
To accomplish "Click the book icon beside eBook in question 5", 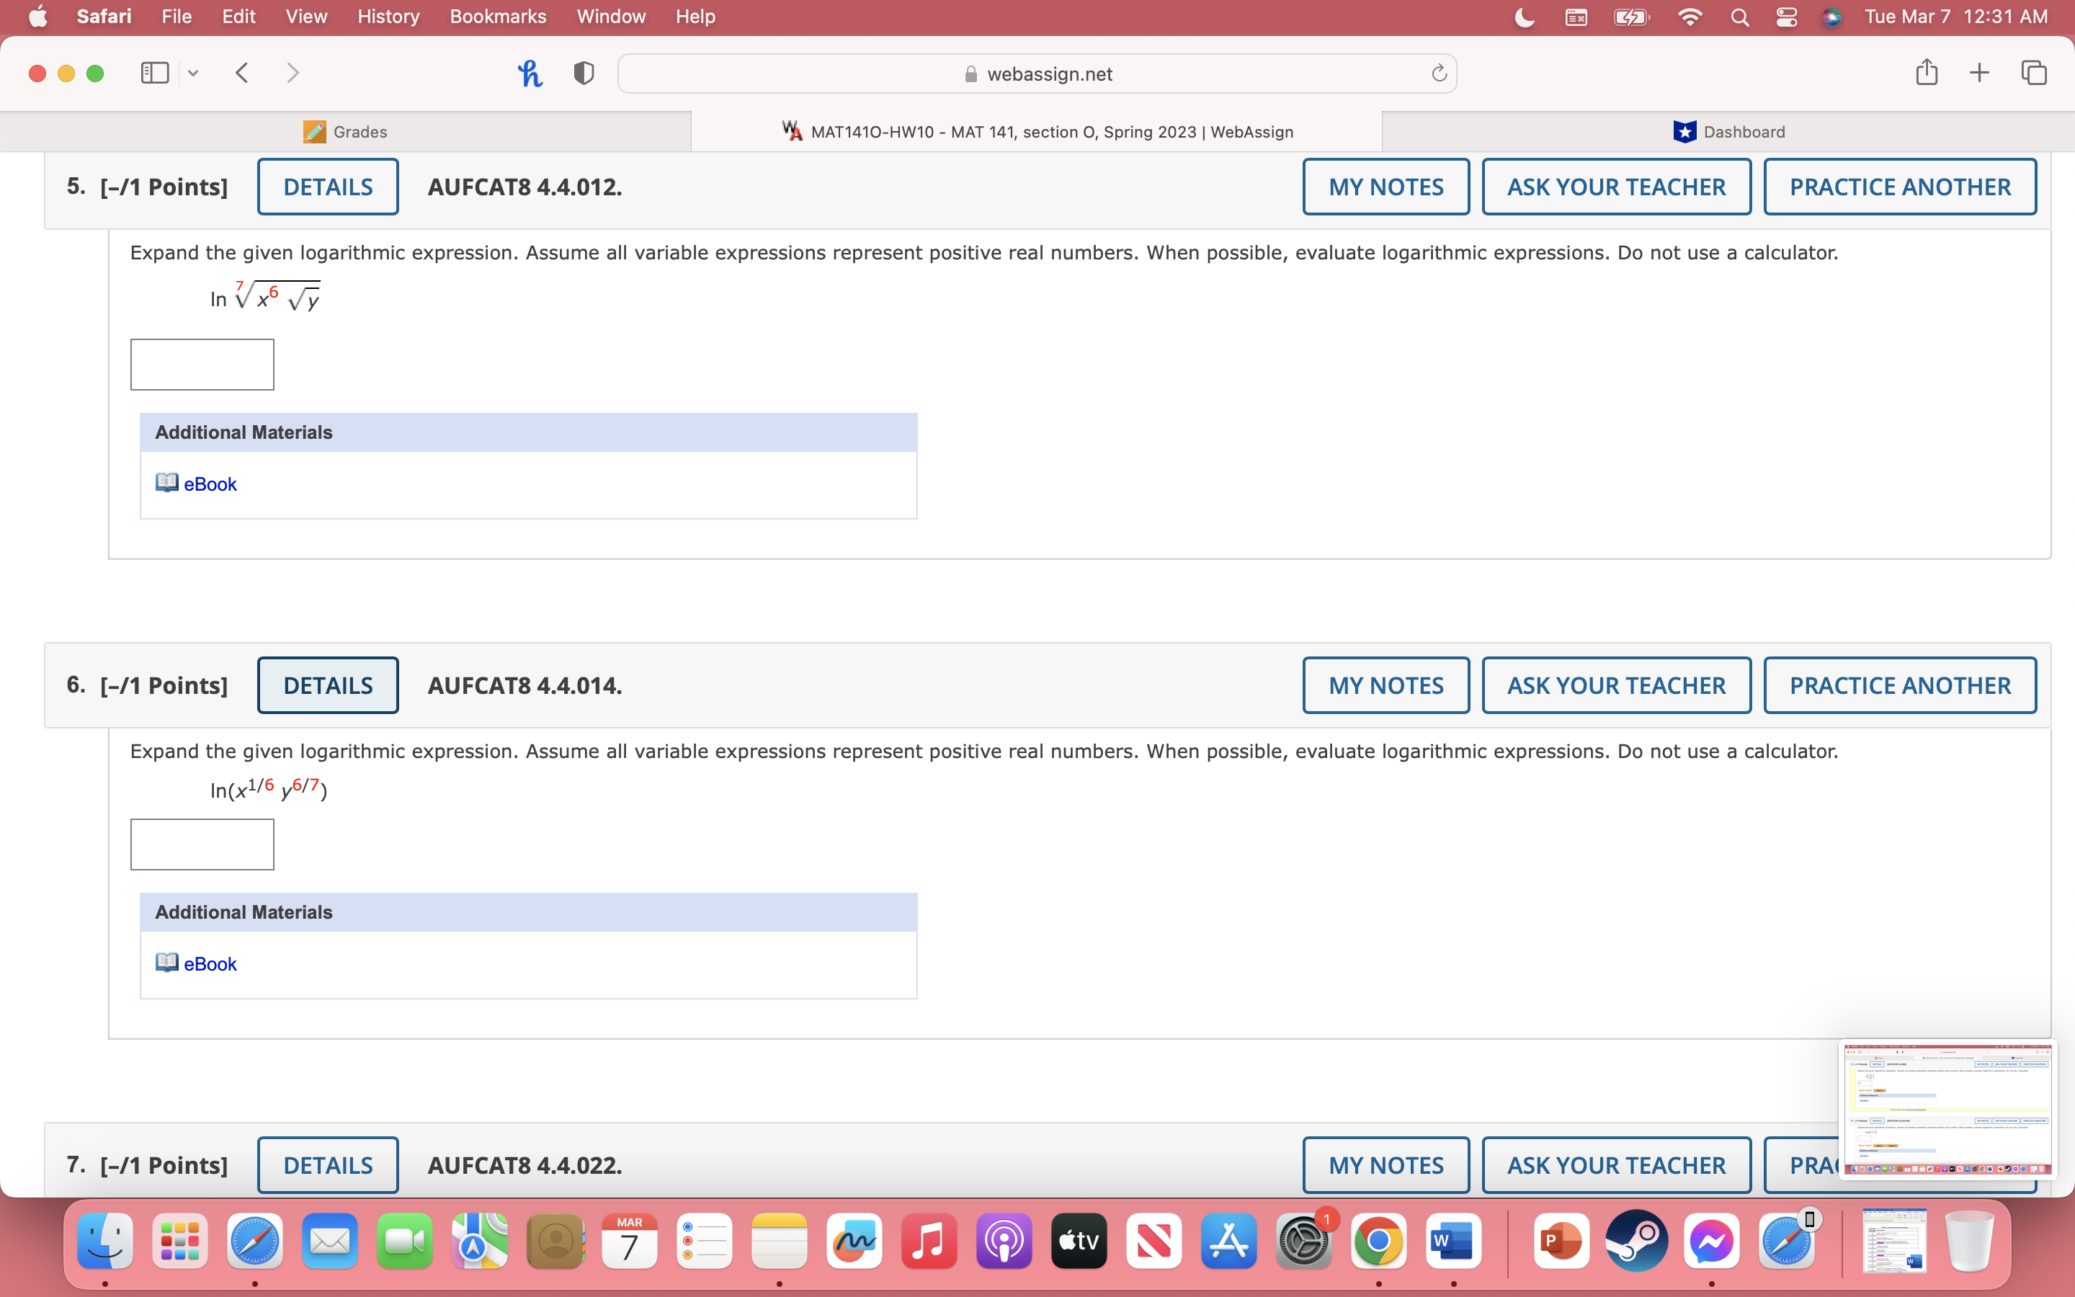I will pyautogui.click(x=166, y=483).
